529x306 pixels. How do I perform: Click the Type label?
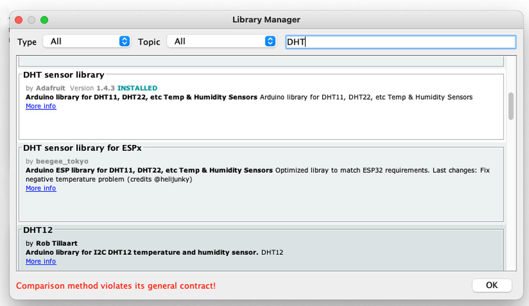pos(27,42)
